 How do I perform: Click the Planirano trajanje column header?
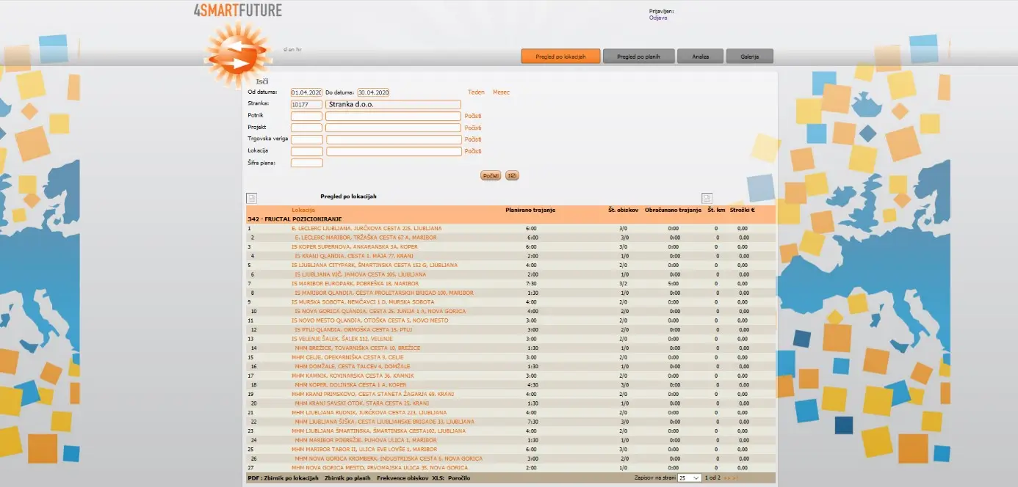click(x=530, y=210)
